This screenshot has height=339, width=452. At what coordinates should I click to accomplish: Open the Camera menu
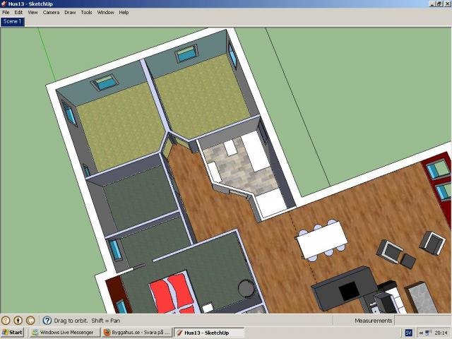pos(51,12)
